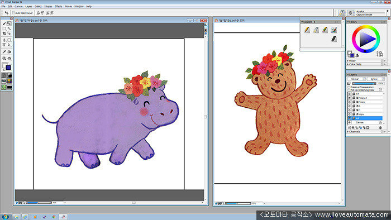
Task: Select the Text tool
Action: tap(4, 45)
